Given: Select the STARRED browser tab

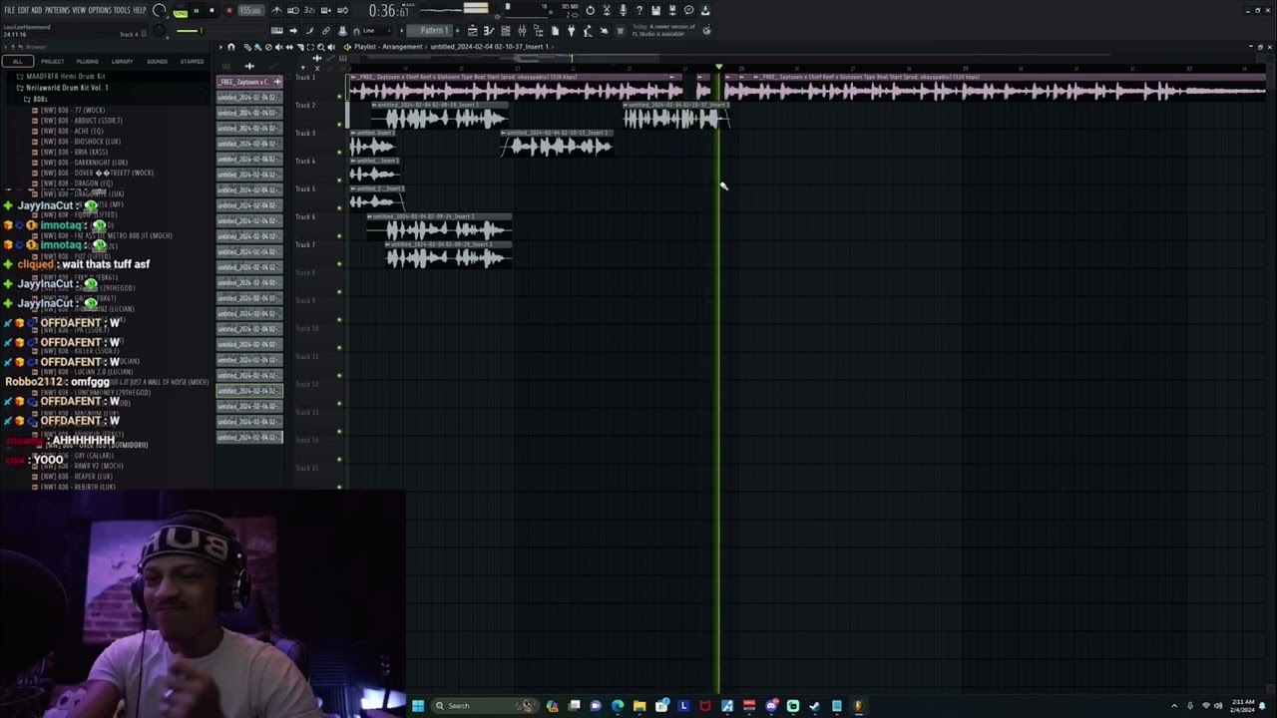Looking at the screenshot, I should point(192,62).
